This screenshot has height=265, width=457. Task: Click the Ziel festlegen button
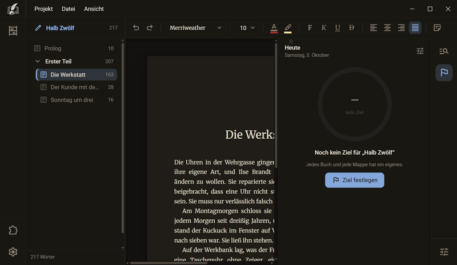[x=354, y=180]
